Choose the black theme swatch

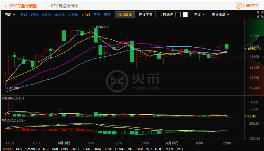(178, 15)
